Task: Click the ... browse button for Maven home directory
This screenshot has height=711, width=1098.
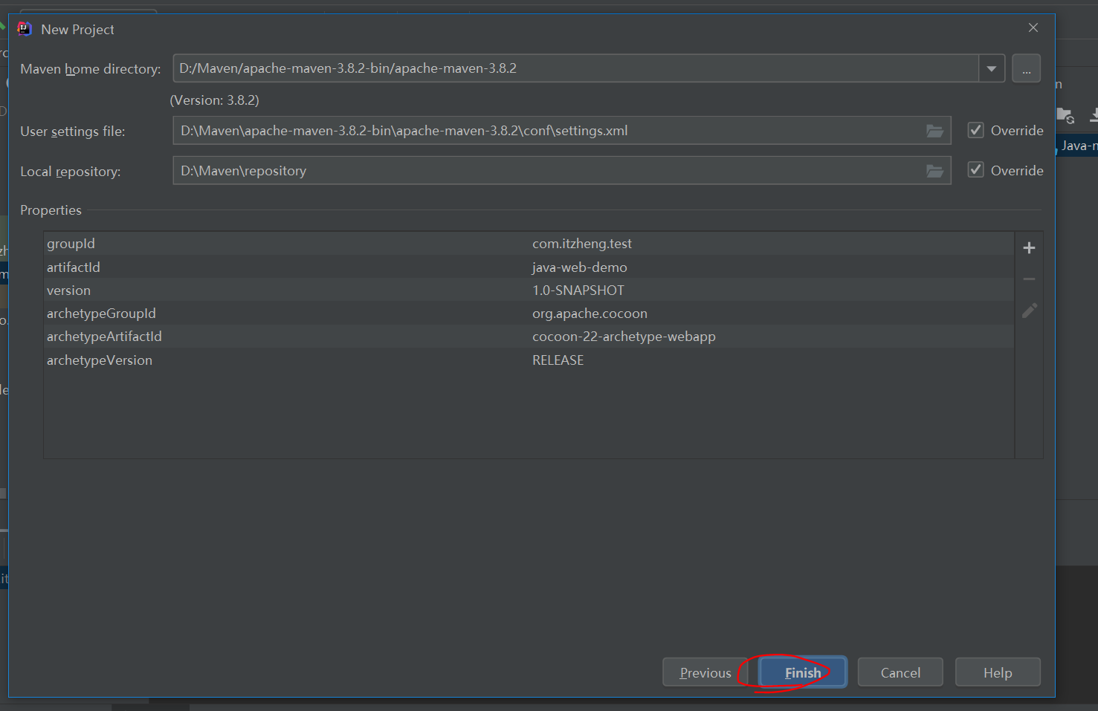Action: click(1027, 68)
